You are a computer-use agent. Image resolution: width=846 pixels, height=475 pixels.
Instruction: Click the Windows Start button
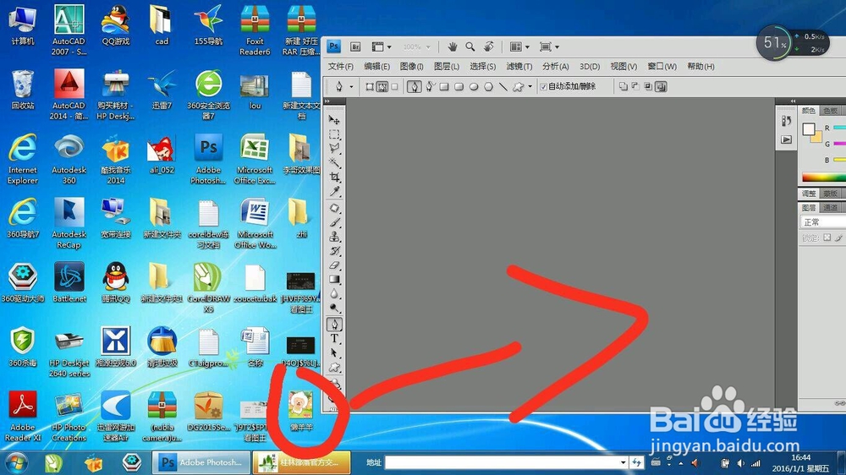tap(15, 462)
